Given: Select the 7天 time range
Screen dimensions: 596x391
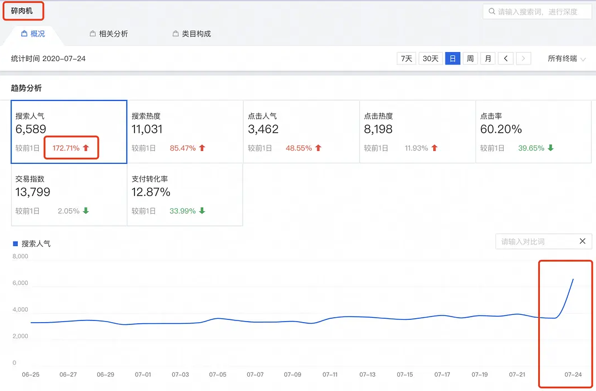Looking at the screenshot, I should click(x=406, y=58).
